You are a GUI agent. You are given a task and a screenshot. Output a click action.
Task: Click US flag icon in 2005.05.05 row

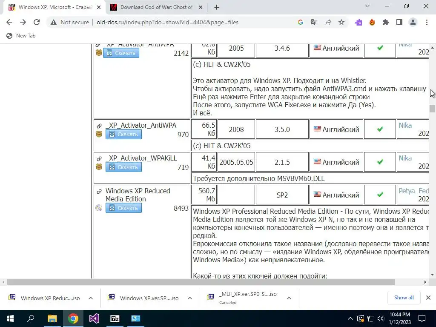point(317,161)
